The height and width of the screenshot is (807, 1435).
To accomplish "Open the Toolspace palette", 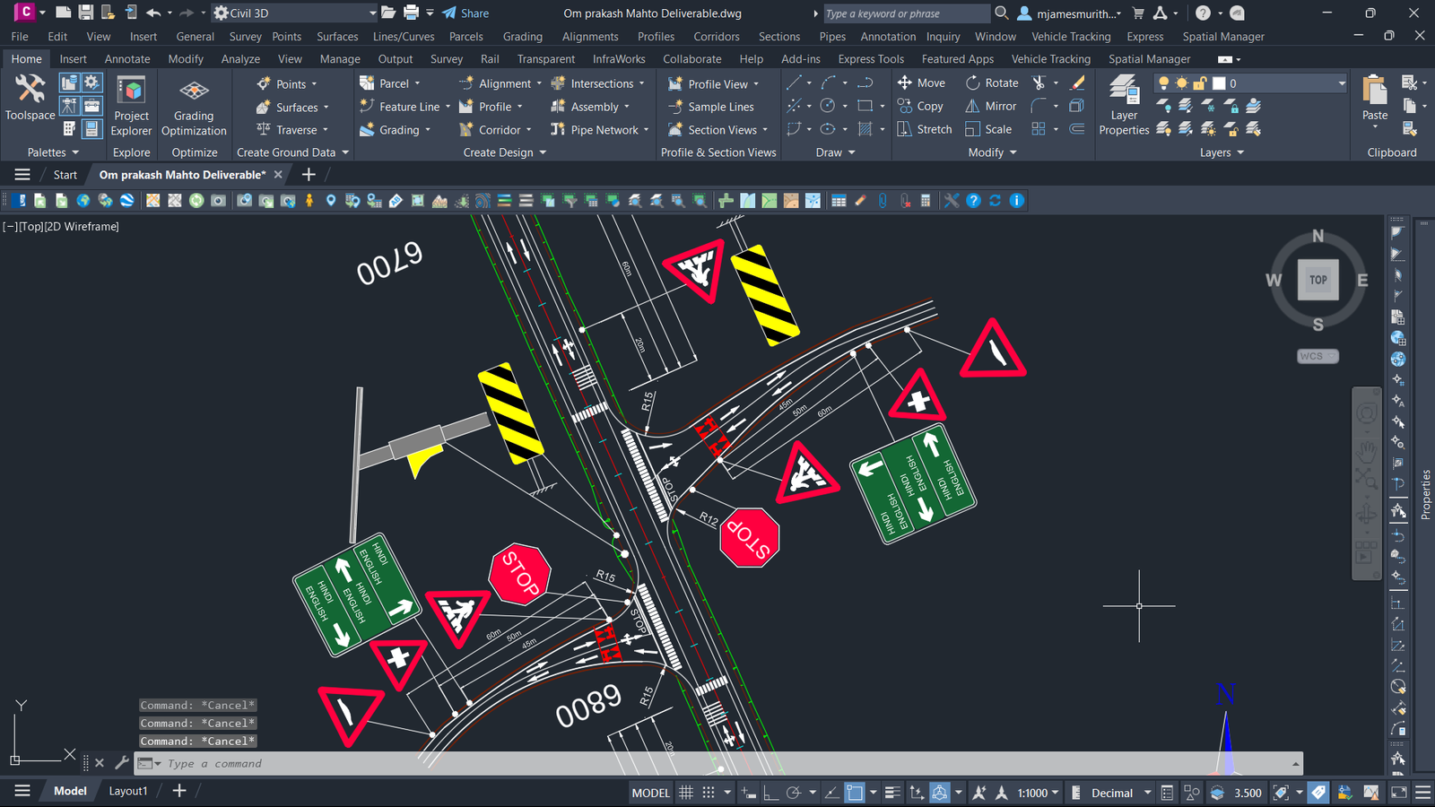I will coord(30,97).
